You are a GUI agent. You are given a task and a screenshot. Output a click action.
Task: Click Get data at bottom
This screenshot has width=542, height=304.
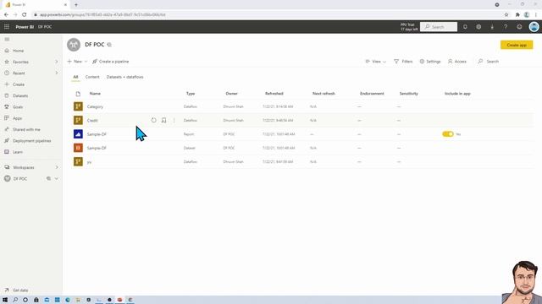click(x=17, y=290)
